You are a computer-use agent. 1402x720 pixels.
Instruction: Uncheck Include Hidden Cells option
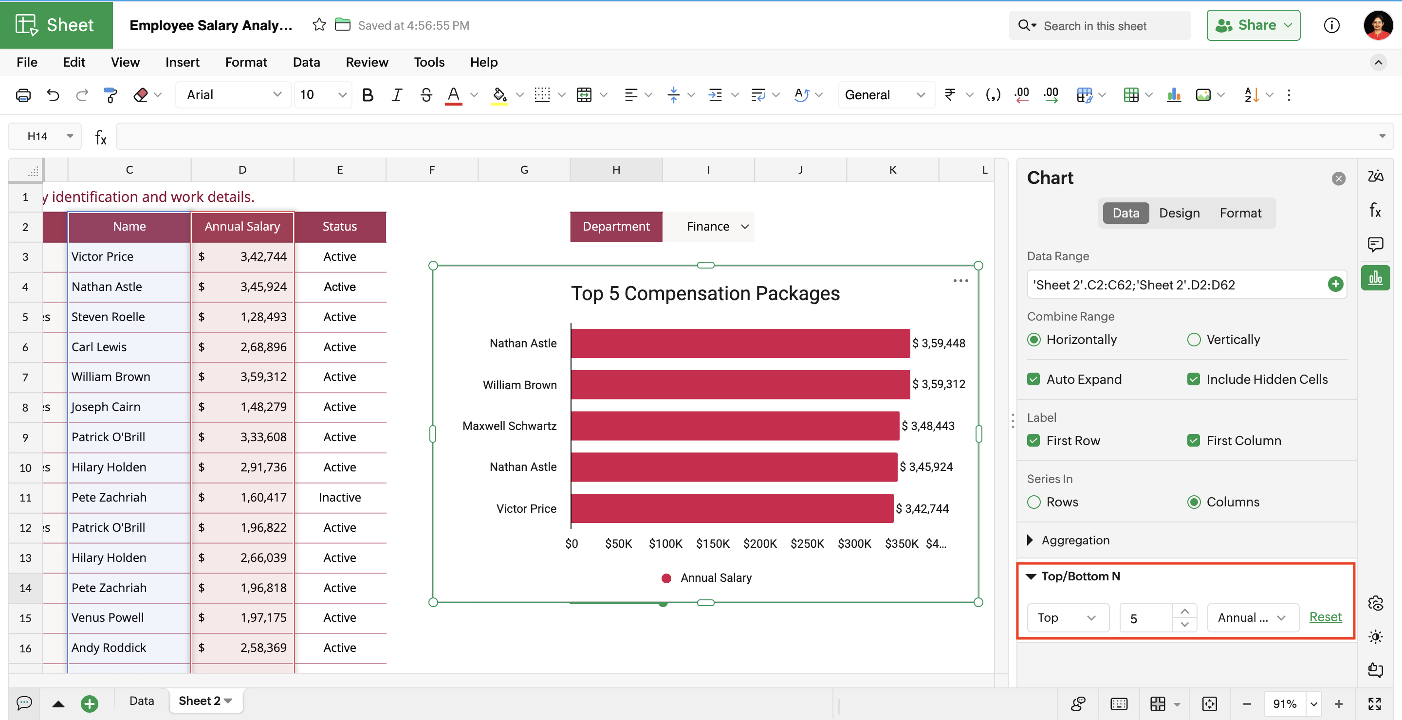coord(1194,379)
